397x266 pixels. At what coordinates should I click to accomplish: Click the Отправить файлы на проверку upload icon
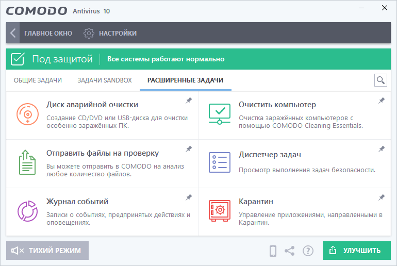click(x=27, y=162)
